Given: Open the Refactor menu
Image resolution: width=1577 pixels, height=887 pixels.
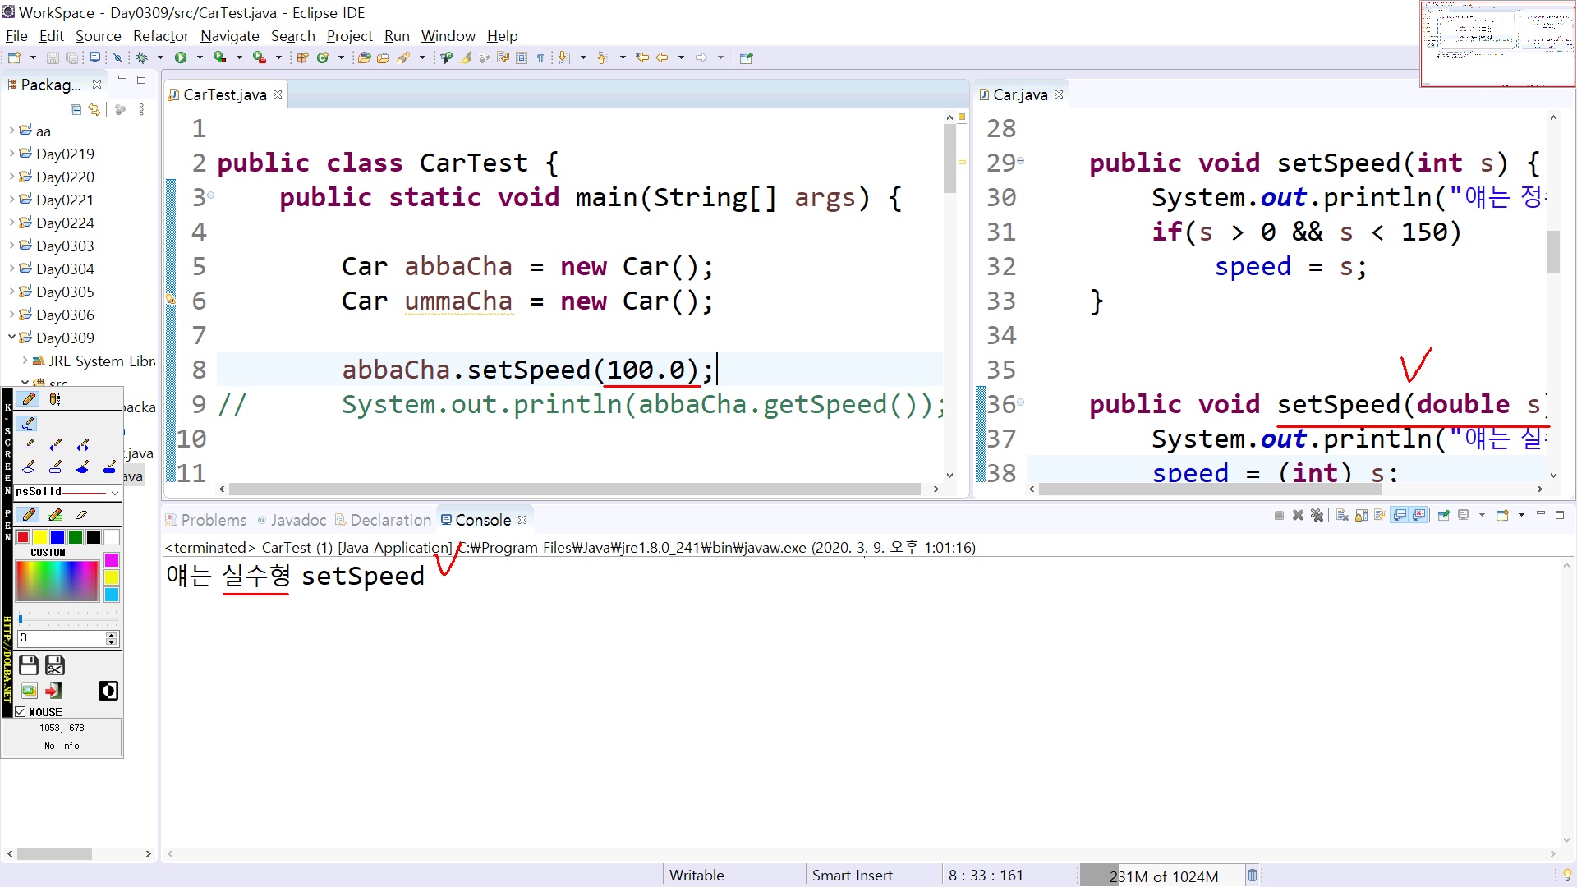Looking at the screenshot, I should pos(160,35).
